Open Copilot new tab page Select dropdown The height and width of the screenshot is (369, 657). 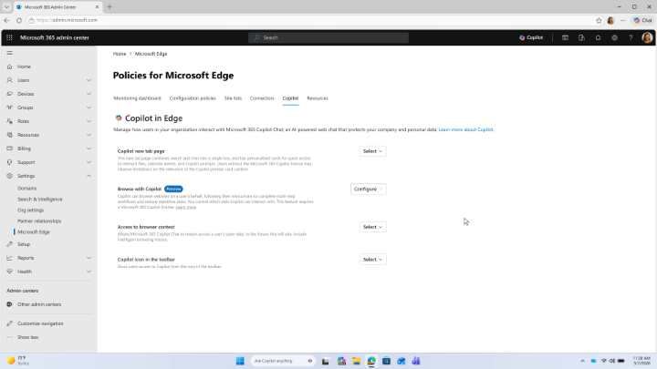coord(372,151)
